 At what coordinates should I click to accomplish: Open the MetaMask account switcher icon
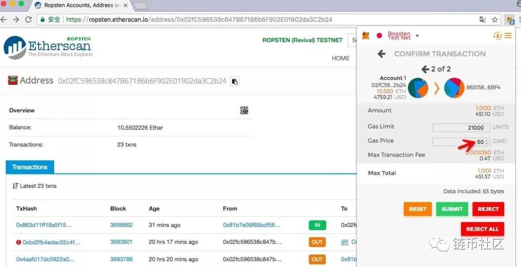497,36
